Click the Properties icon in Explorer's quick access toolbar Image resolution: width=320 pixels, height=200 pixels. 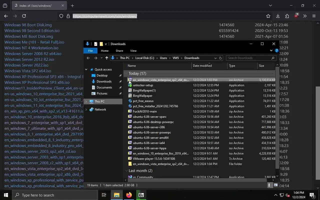tap(95, 44)
